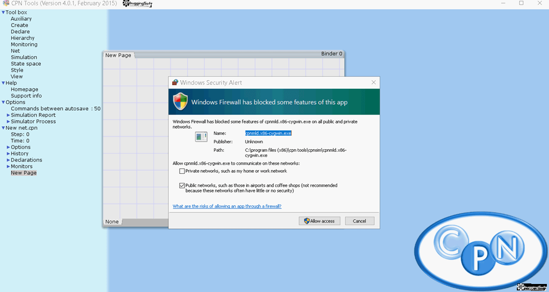This screenshot has width=549, height=292.
Task: Click the Allow access button
Action: tap(320, 221)
